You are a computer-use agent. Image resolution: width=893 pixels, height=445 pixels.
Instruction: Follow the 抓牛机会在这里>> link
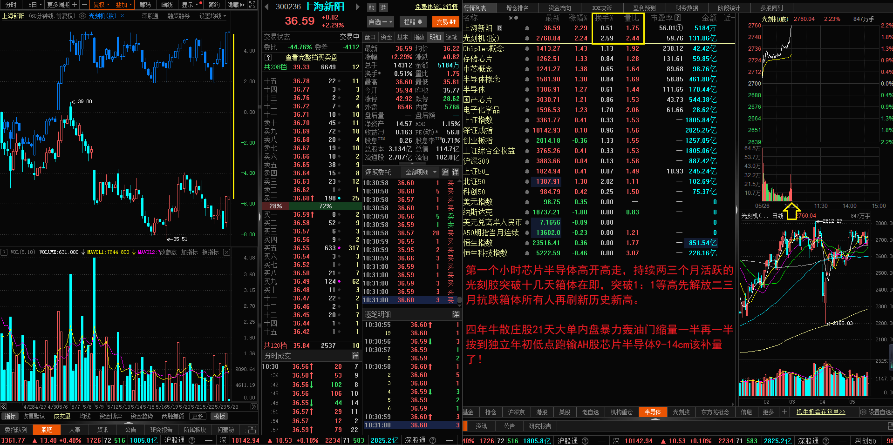tap(820, 412)
